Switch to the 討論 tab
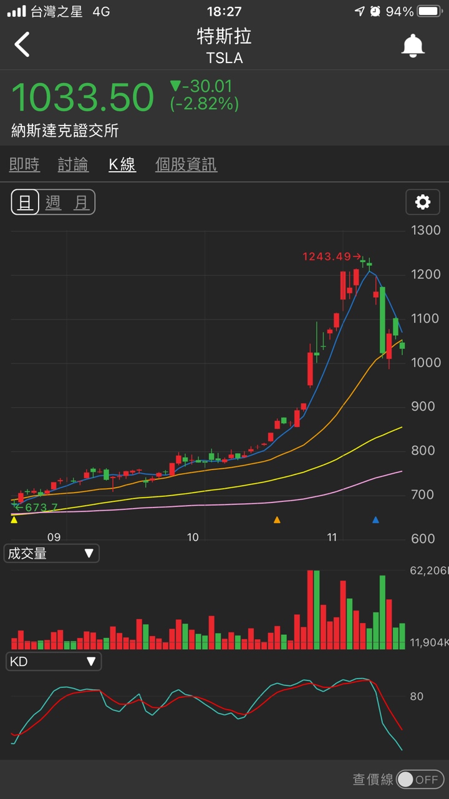The height and width of the screenshot is (799, 449). pyautogui.click(x=73, y=165)
